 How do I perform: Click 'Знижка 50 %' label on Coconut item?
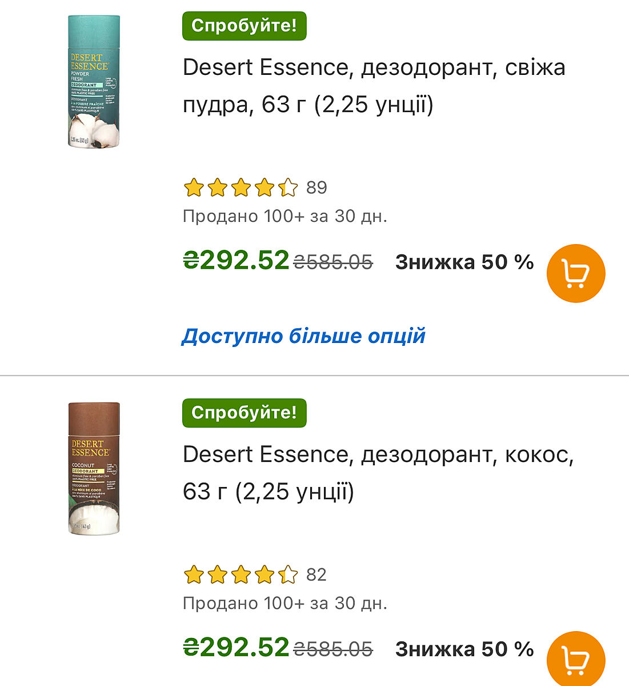(x=464, y=649)
